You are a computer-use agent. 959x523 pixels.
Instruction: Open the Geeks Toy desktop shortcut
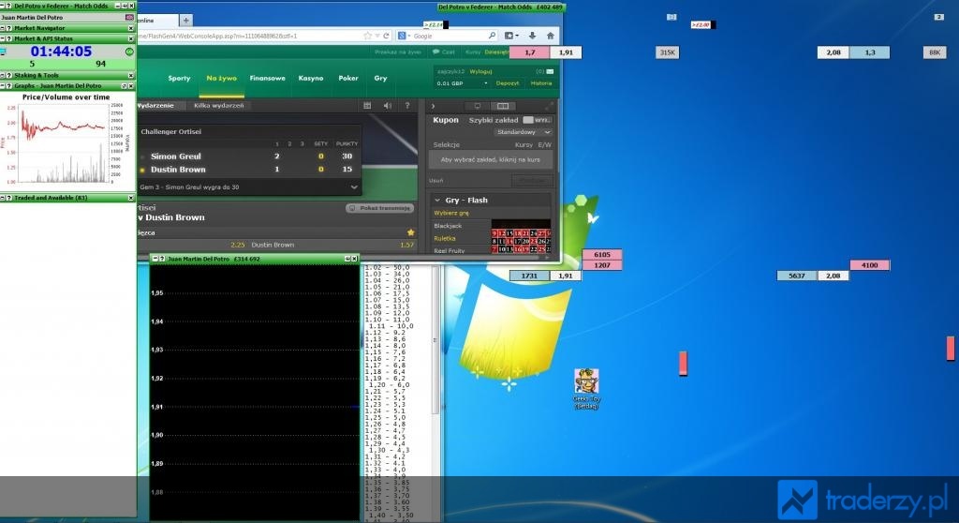pyautogui.click(x=586, y=389)
